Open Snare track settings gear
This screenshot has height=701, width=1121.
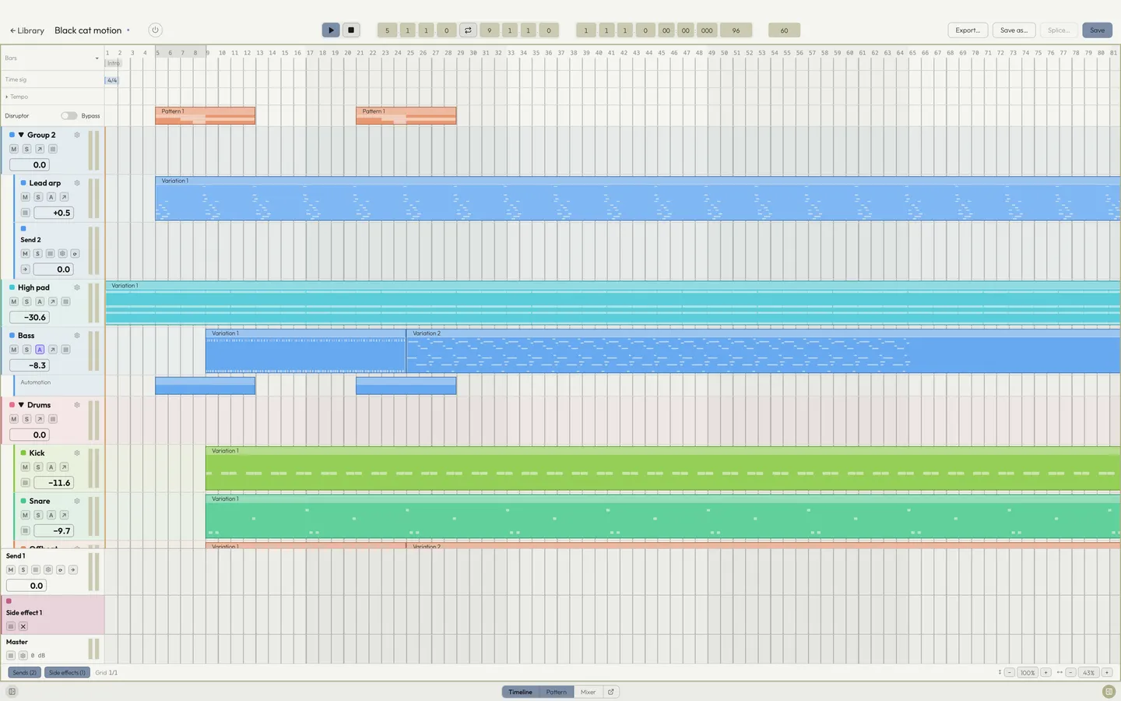pyautogui.click(x=77, y=501)
